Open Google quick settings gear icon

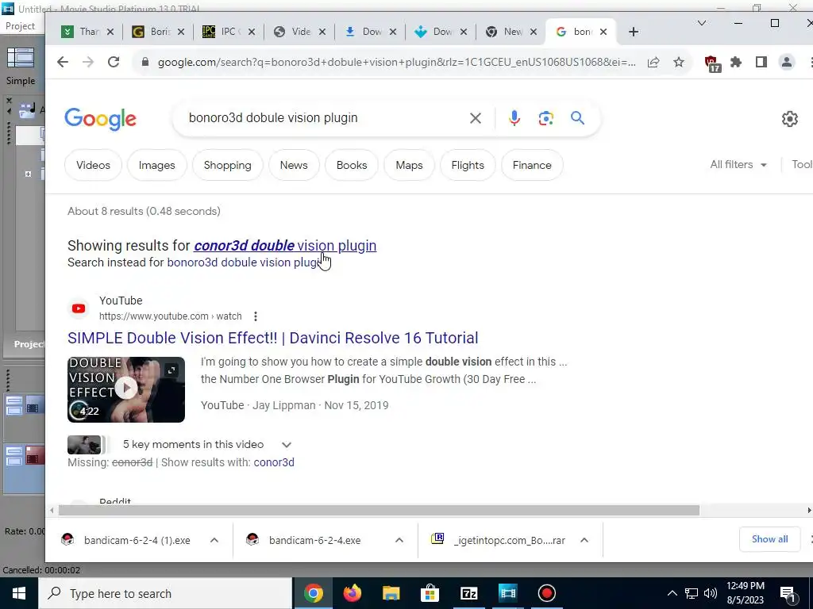pyautogui.click(x=790, y=119)
